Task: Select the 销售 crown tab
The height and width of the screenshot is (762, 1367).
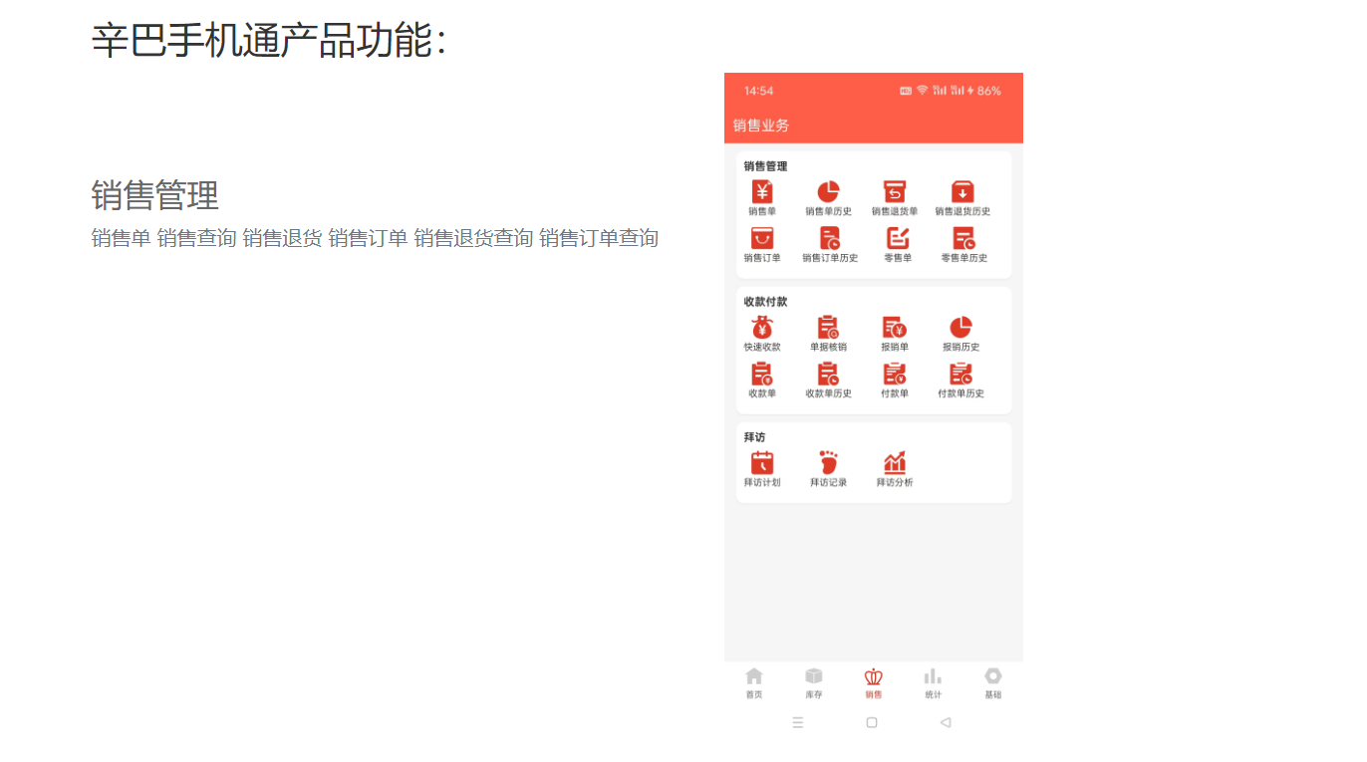Action: 874,682
